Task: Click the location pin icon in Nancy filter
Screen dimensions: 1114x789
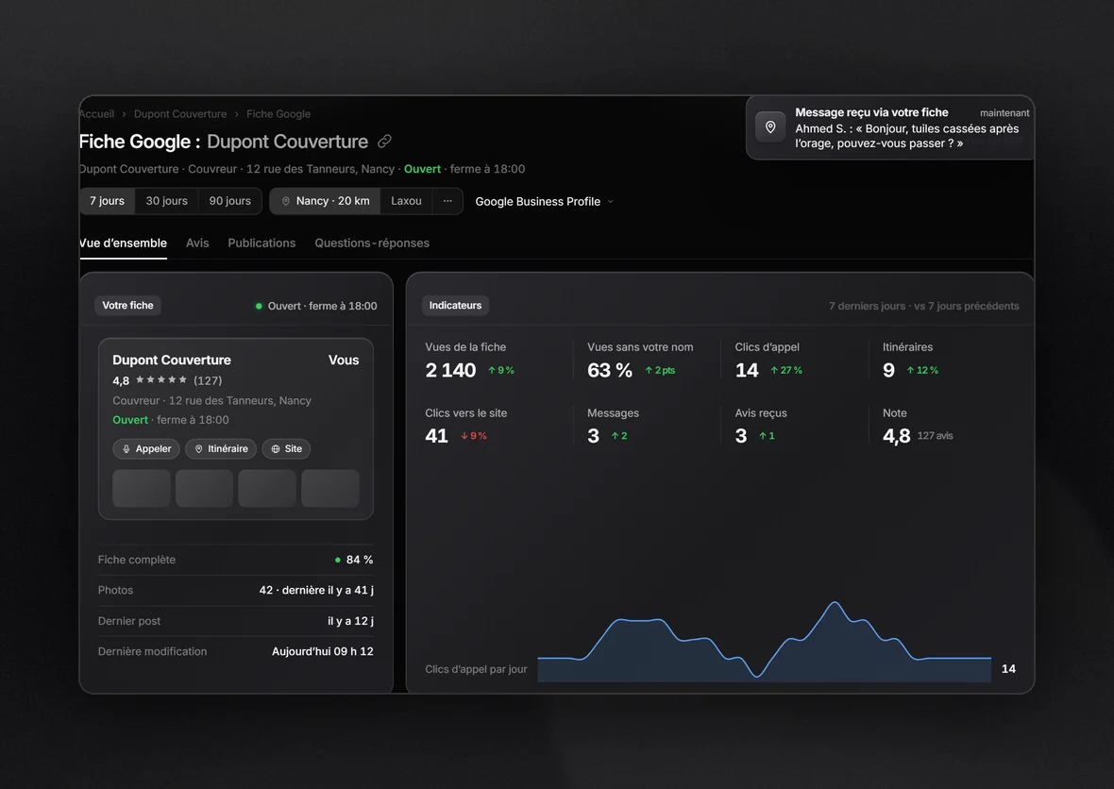Action: pyautogui.click(x=286, y=202)
